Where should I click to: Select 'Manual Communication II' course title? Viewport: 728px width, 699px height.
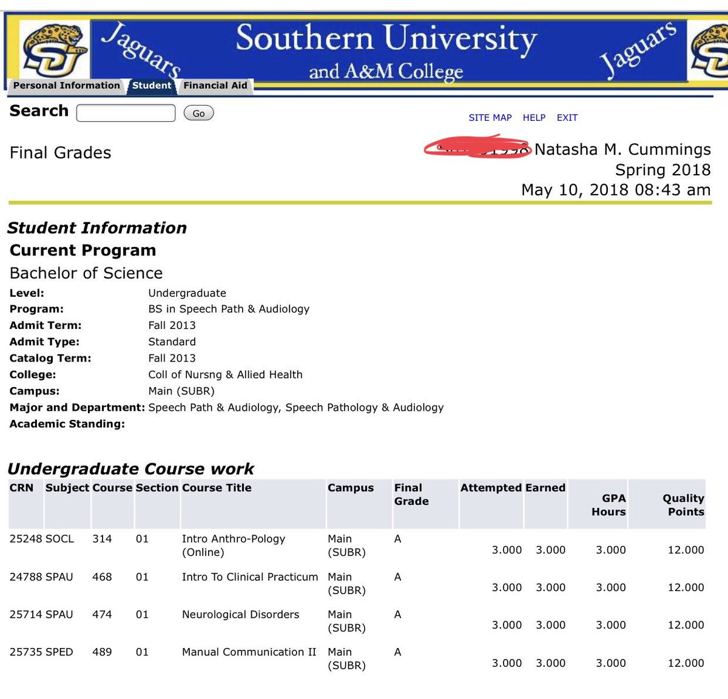pos(249,652)
